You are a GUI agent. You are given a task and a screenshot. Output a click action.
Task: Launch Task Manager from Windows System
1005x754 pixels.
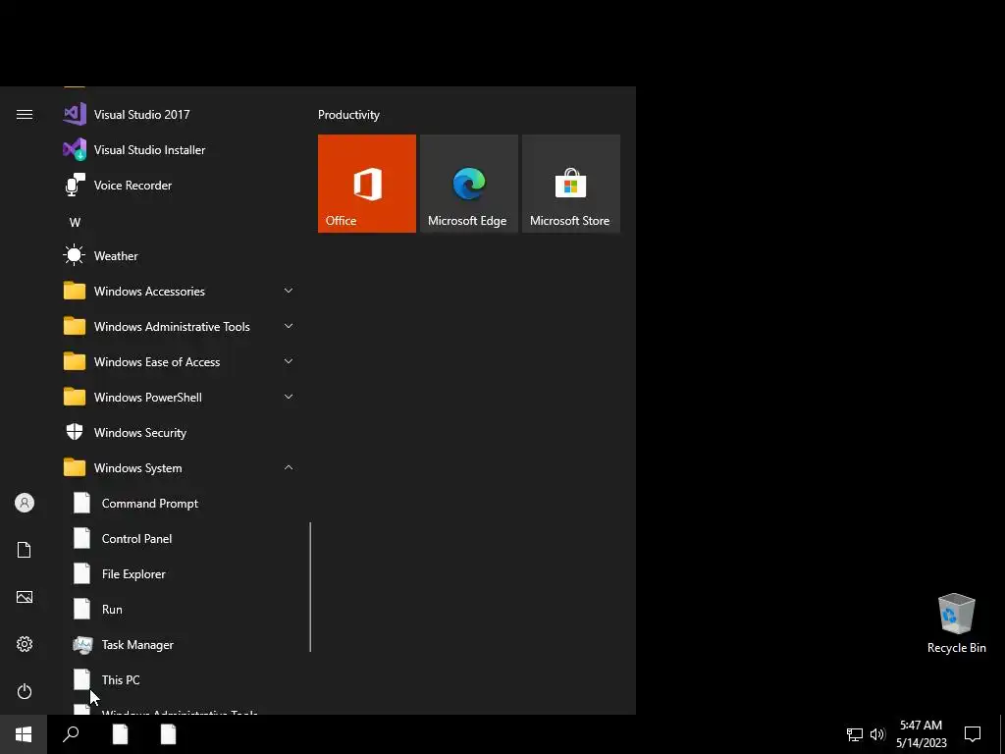pos(178,645)
